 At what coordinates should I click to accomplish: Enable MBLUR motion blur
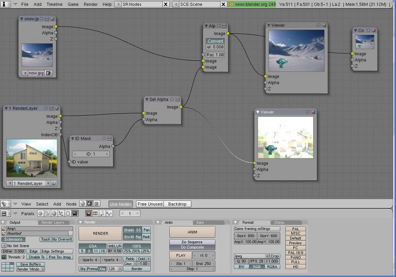(x=115, y=246)
